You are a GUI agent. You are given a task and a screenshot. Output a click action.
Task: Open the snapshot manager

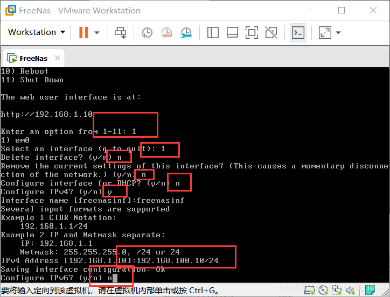pyautogui.click(x=186, y=33)
